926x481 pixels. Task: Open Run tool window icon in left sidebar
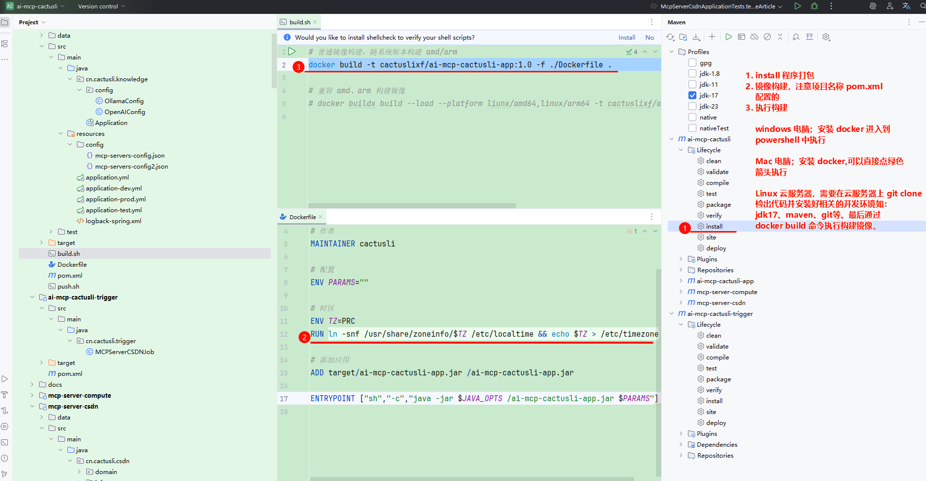pos(5,379)
